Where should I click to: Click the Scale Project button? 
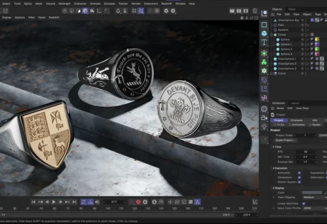point(285,140)
